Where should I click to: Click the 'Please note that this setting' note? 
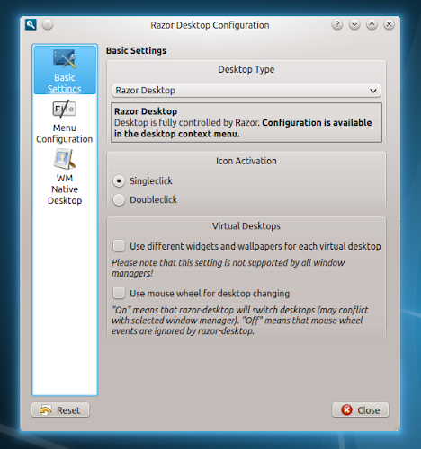point(228,268)
